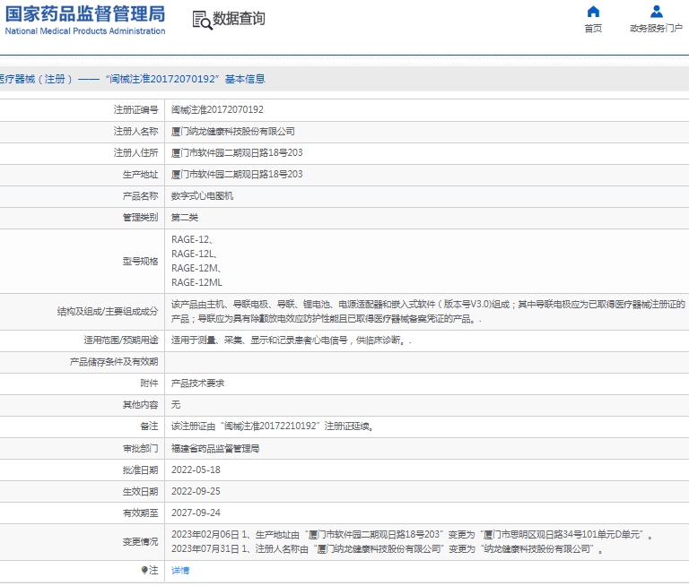Select the 适用范围 intended use text
Image resolution: width=689 pixels, height=586 pixels.
click(292, 340)
